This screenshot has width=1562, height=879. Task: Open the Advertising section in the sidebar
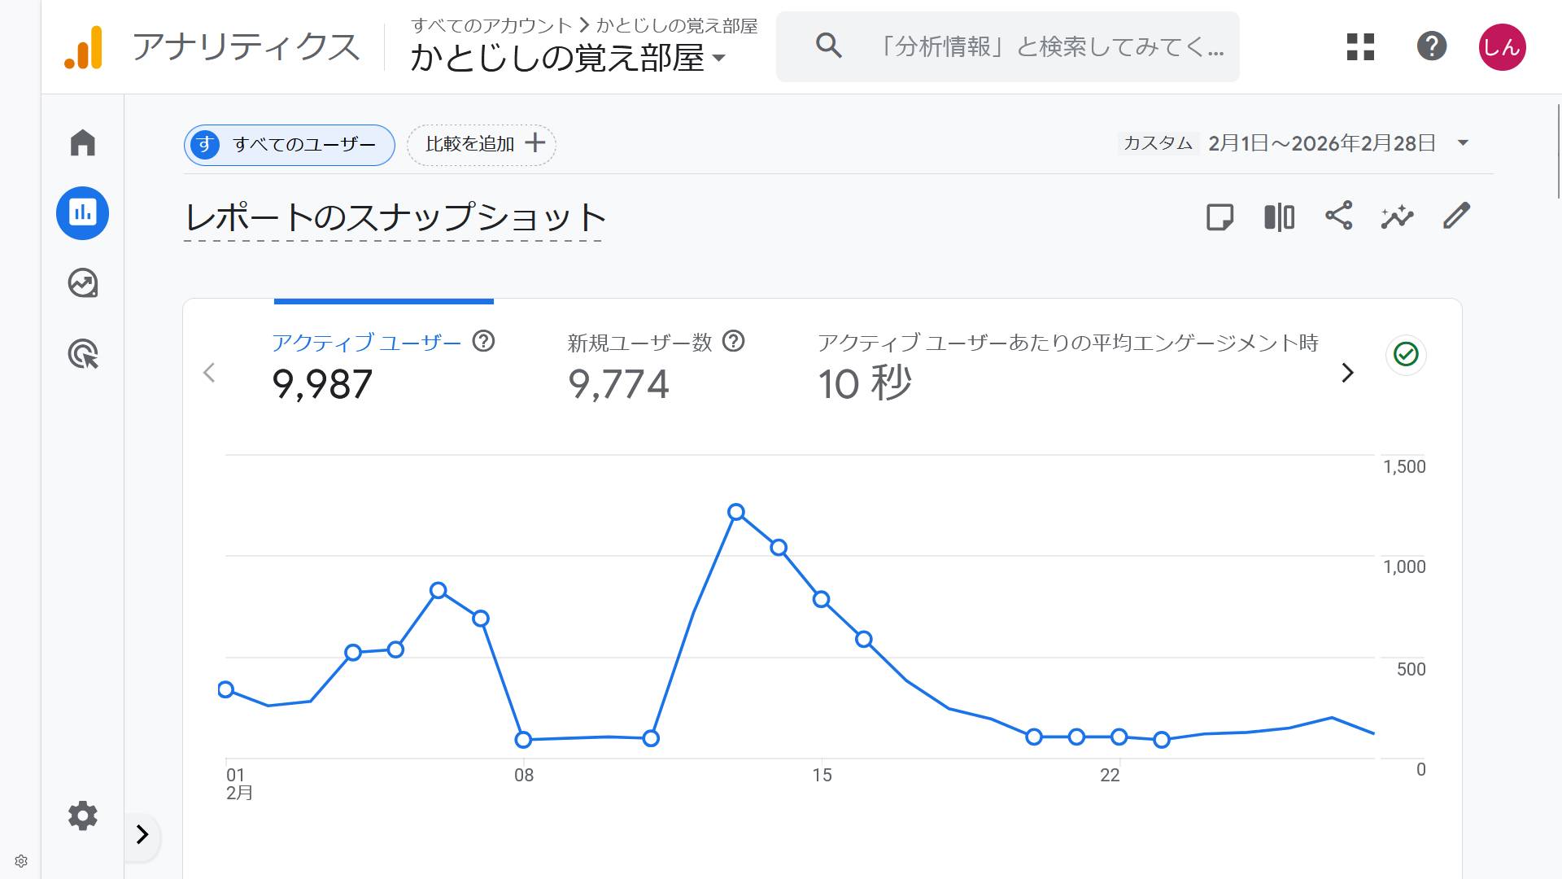click(81, 354)
